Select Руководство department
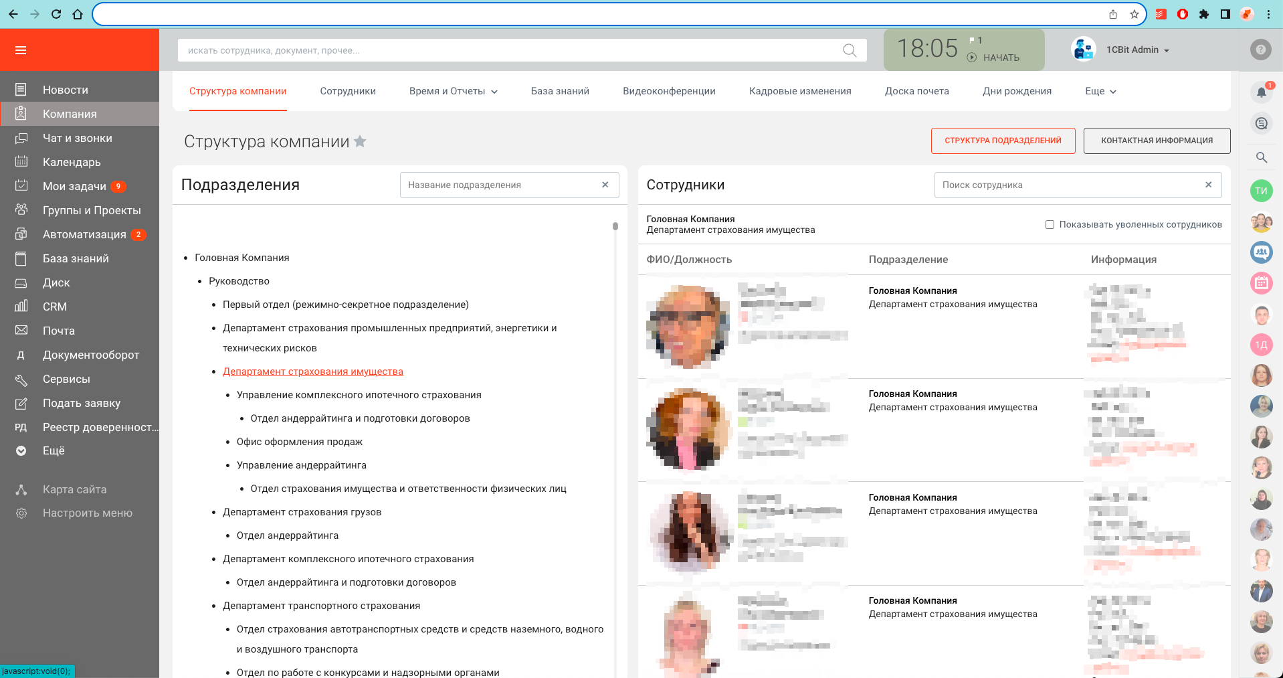The width and height of the screenshot is (1283, 678). [x=239, y=281]
